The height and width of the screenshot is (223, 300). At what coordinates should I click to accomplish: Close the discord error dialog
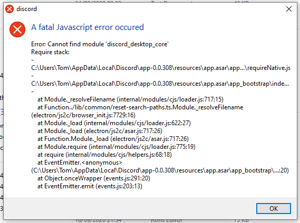[x=289, y=9]
